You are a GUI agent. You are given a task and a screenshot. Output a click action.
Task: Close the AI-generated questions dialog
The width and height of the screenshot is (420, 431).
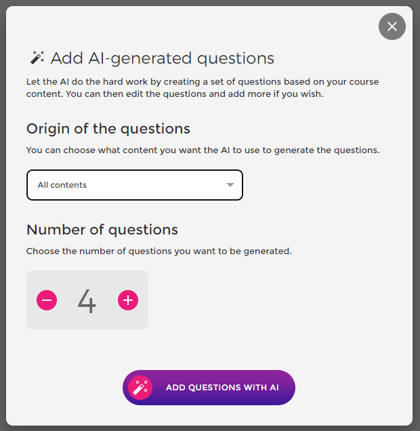coord(392,26)
